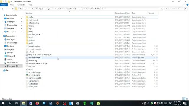Select Música in navigation pane

[x=10, y=53]
